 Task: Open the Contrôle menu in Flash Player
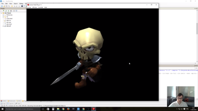click(40, 7)
